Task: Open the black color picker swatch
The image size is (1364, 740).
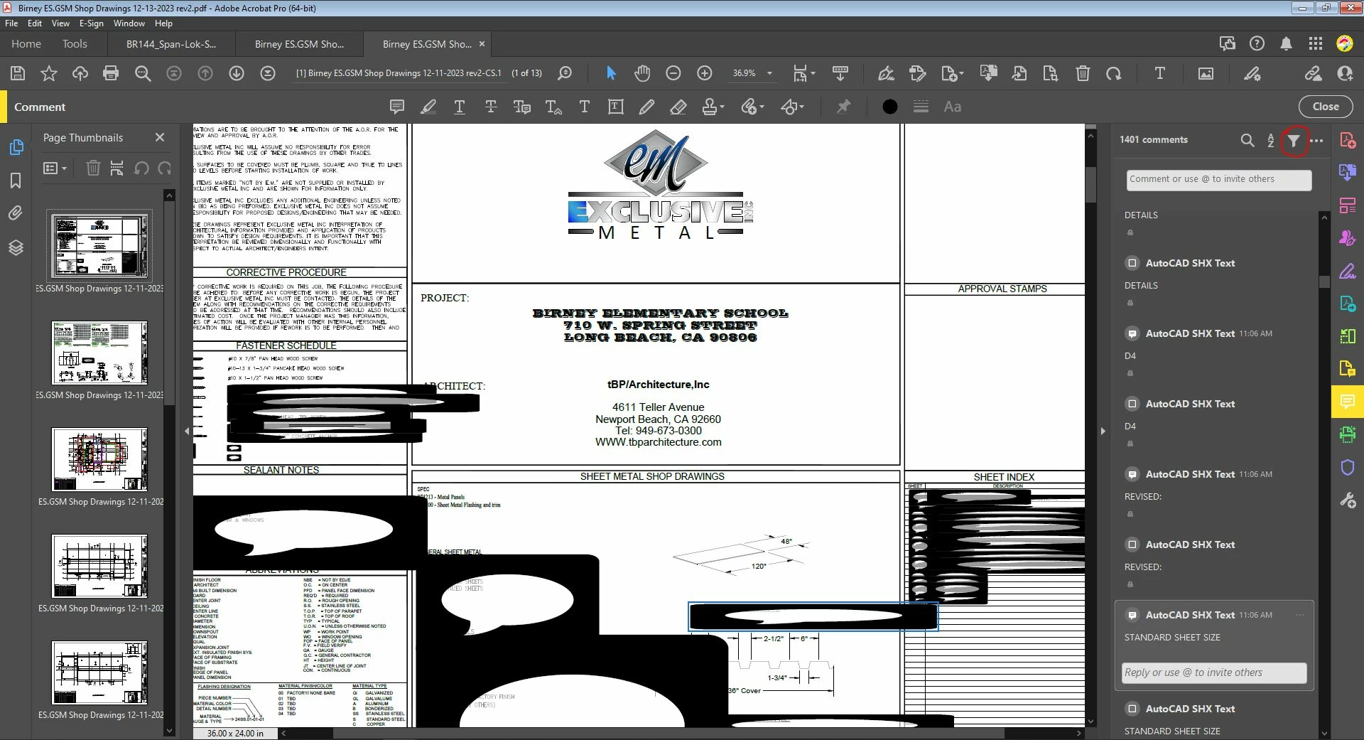Action: (x=889, y=107)
